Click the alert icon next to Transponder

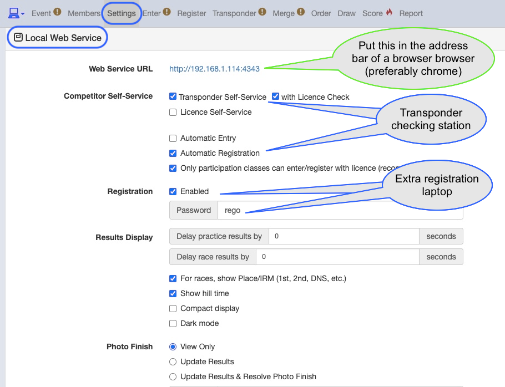262,12
